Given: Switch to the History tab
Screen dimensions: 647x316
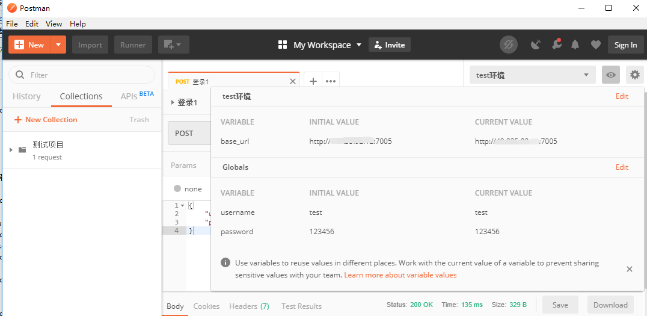Looking at the screenshot, I should (x=26, y=96).
